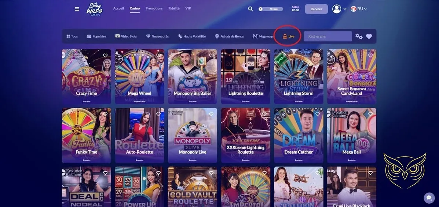Open the Promotions menu item
Viewport: 439px width, 207px height.
pos(154,8)
